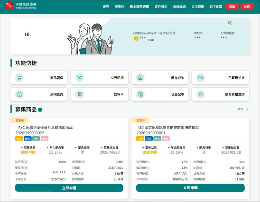Click the shuffle icon for 交易明細

click(x=80, y=78)
